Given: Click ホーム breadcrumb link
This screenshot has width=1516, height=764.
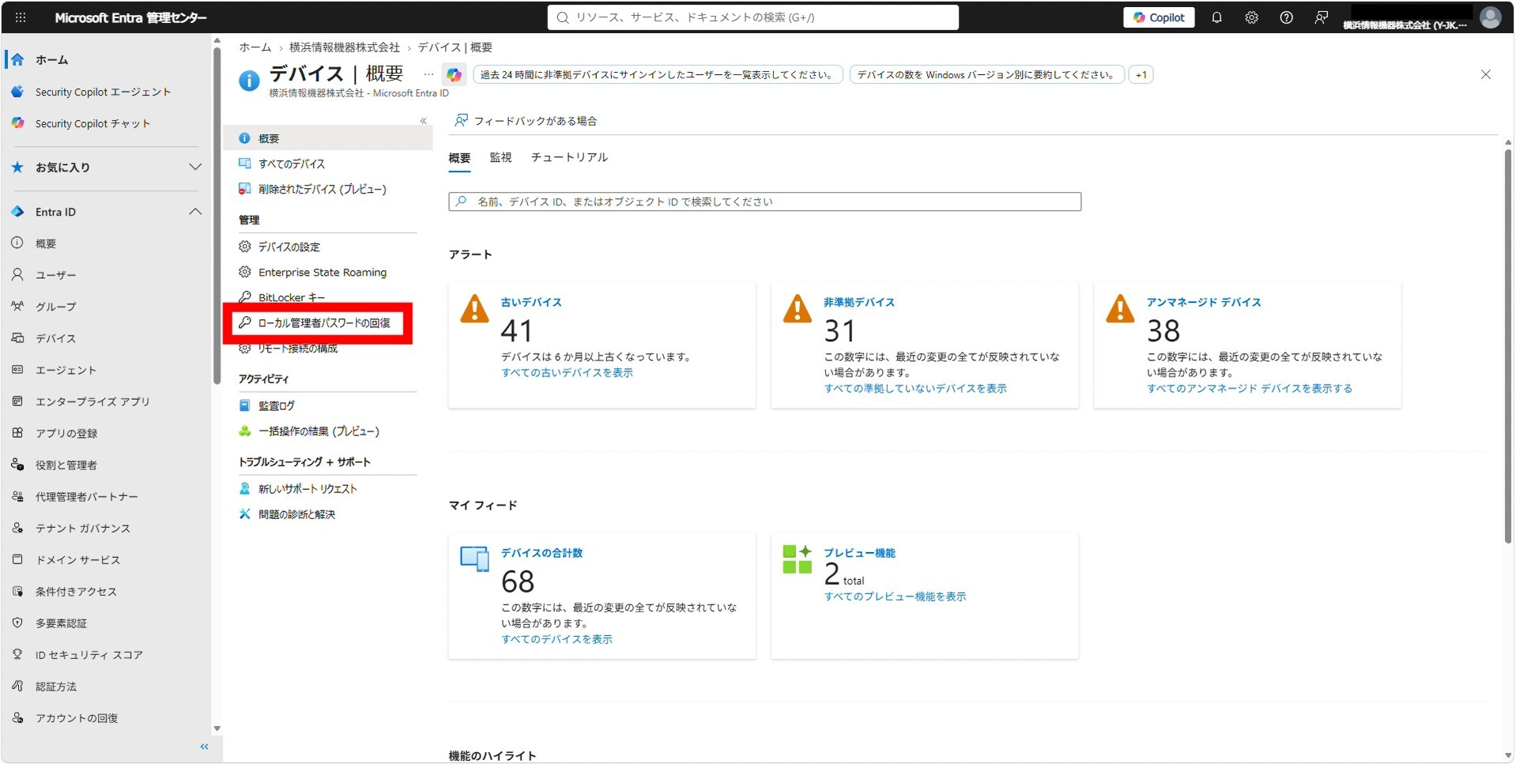Looking at the screenshot, I should pyautogui.click(x=255, y=47).
